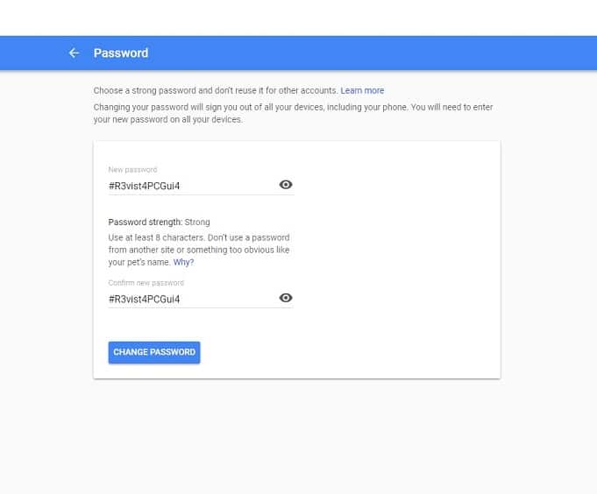
Task: Click the blank right area of the white card
Action: [398, 260]
